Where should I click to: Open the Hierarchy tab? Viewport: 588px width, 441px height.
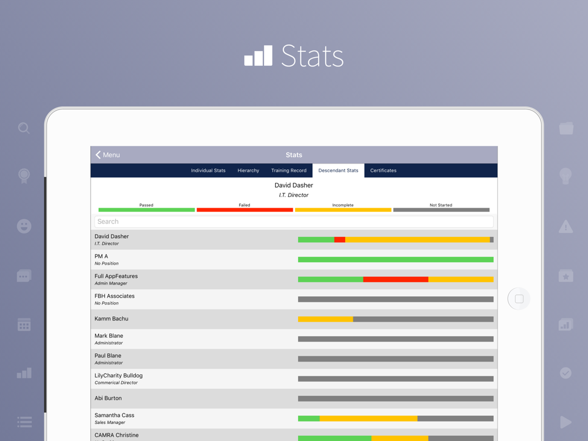[248, 171]
